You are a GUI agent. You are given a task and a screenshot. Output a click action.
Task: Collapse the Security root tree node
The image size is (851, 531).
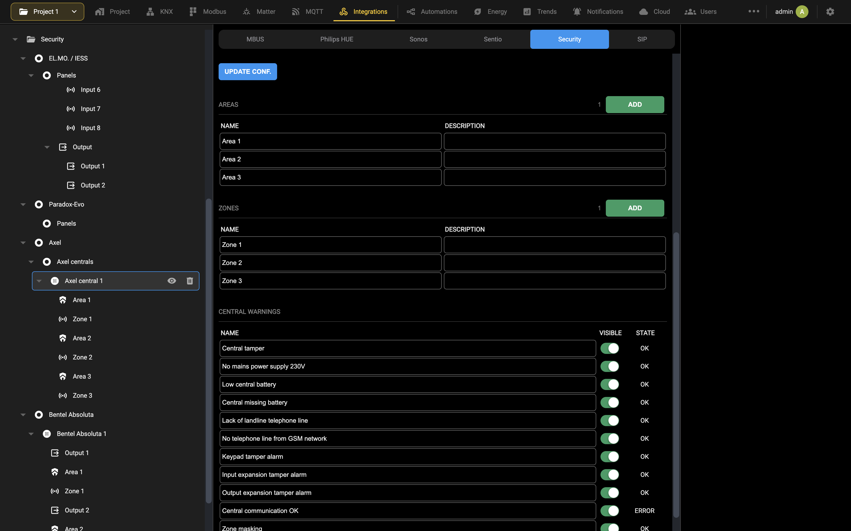click(x=15, y=39)
